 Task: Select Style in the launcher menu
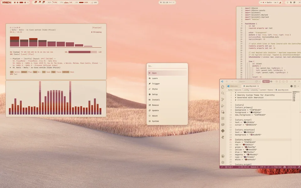(x=167, y=89)
